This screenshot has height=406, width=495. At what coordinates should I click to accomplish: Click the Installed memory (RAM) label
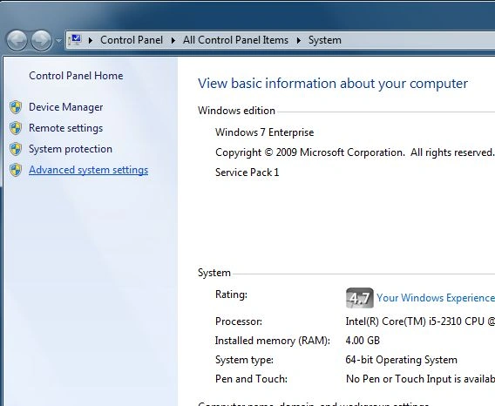click(273, 341)
